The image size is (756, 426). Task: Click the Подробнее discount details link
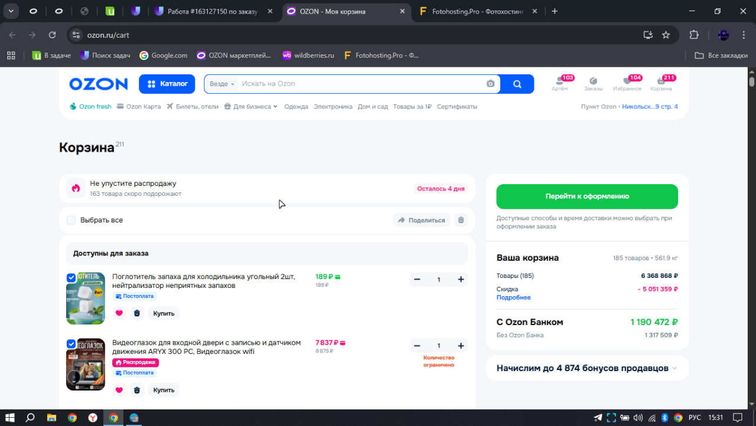coord(513,297)
